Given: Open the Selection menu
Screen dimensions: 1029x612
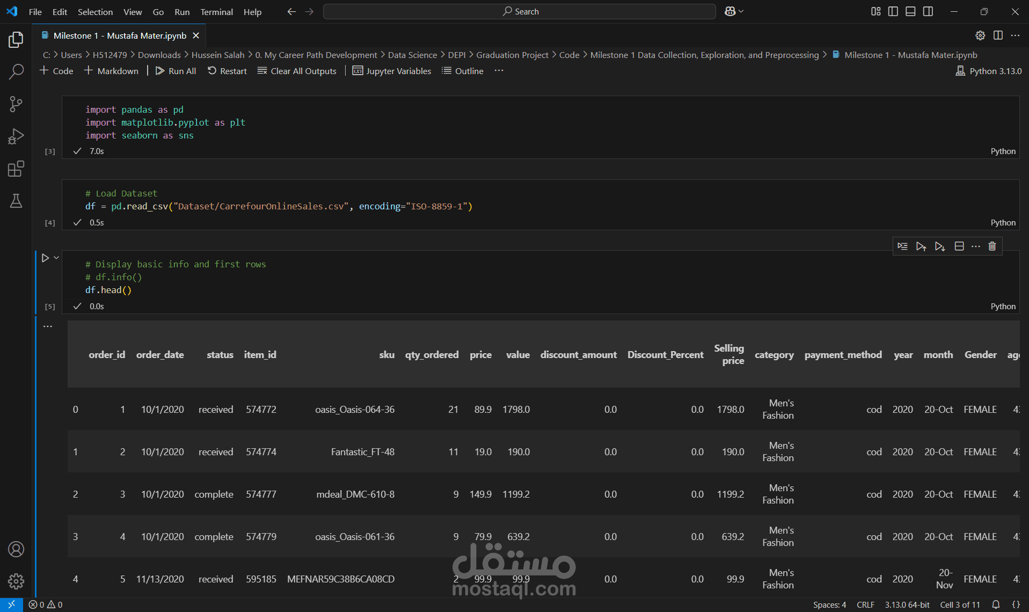Looking at the screenshot, I should [95, 12].
